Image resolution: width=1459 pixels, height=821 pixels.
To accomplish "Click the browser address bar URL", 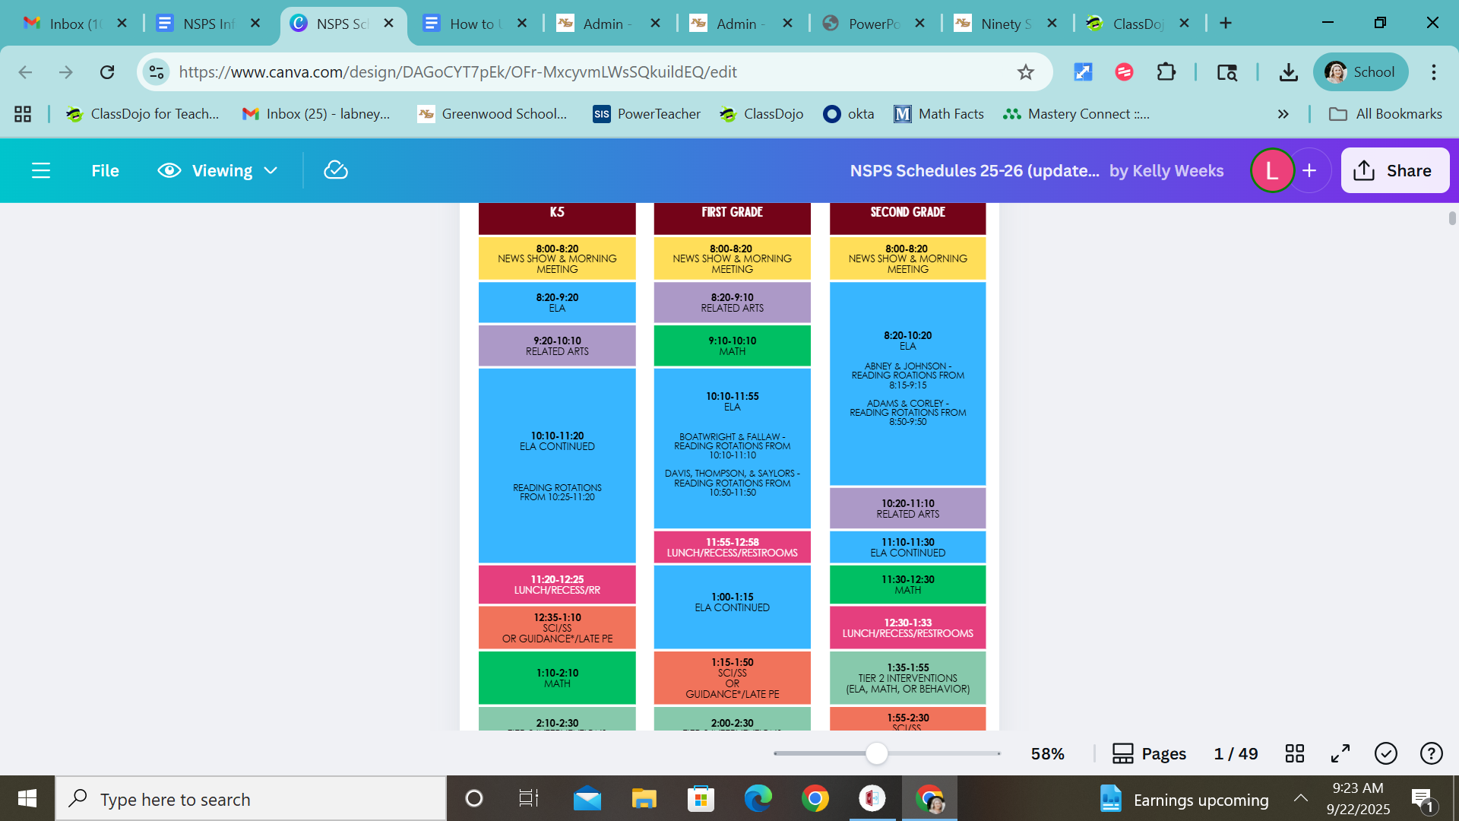I will (x=457, y=72).
